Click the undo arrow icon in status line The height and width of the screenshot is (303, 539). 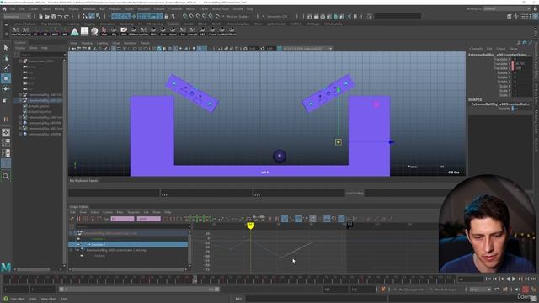coord(60,16)
